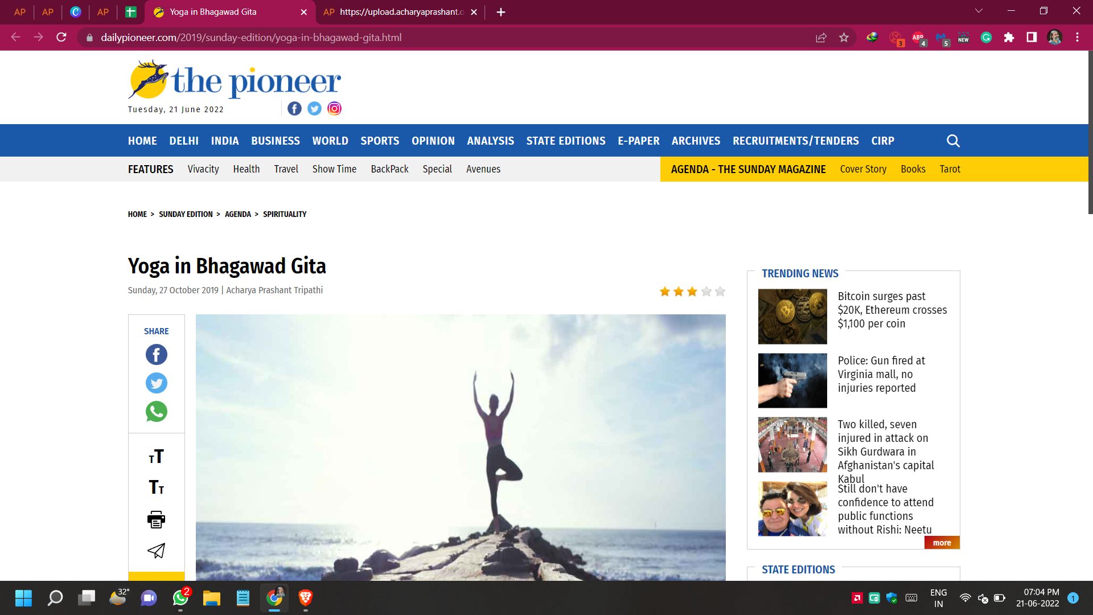Send article using paper plane icon
1093x615 pixels.
[157, 551]
